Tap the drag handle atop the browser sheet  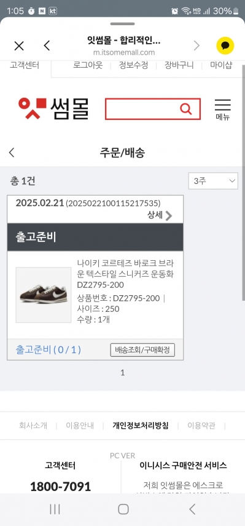(123, 24)
